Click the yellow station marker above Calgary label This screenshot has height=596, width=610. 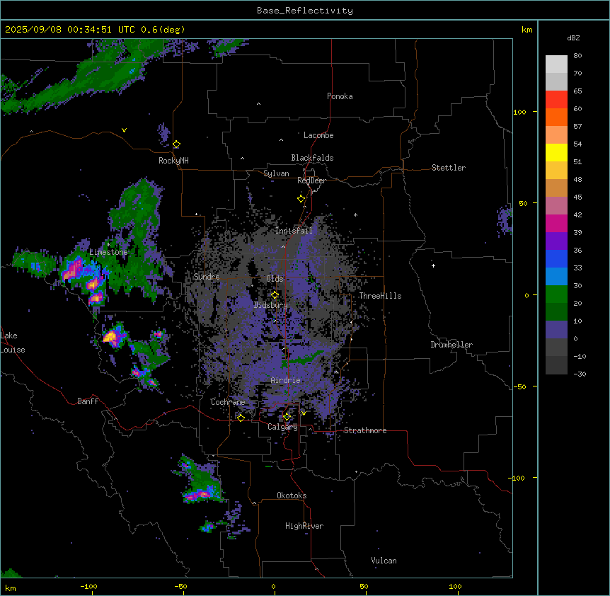coord(287,417)
